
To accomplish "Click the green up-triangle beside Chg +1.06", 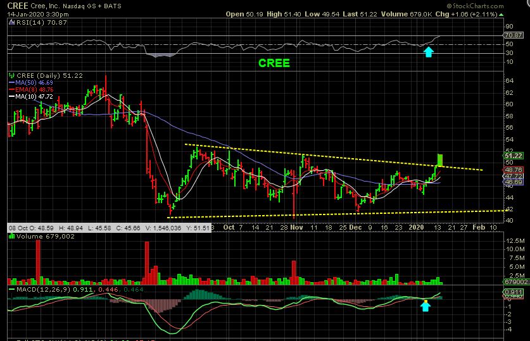I will (x=501, y=15).
